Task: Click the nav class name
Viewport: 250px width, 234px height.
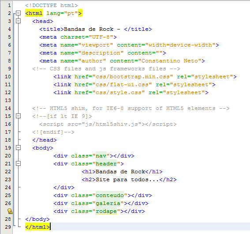Action: point(101,156)
